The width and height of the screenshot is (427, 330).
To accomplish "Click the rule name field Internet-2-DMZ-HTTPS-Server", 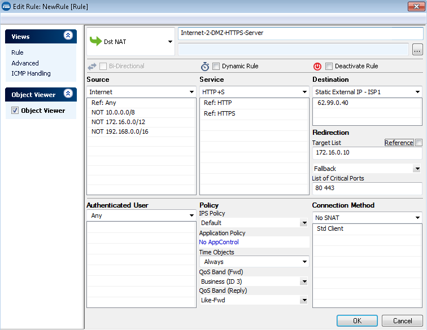I will [300, 33].
